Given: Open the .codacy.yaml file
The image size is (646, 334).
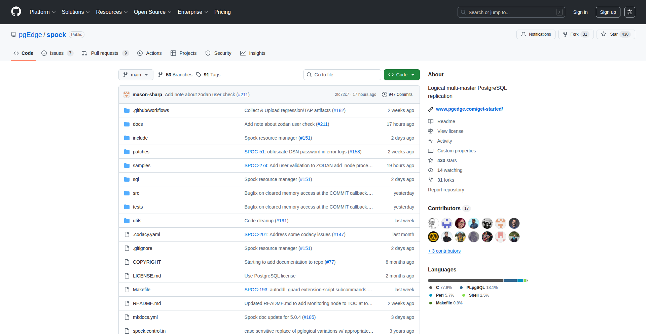Looking at the screenshot, I should pos(146,234).
